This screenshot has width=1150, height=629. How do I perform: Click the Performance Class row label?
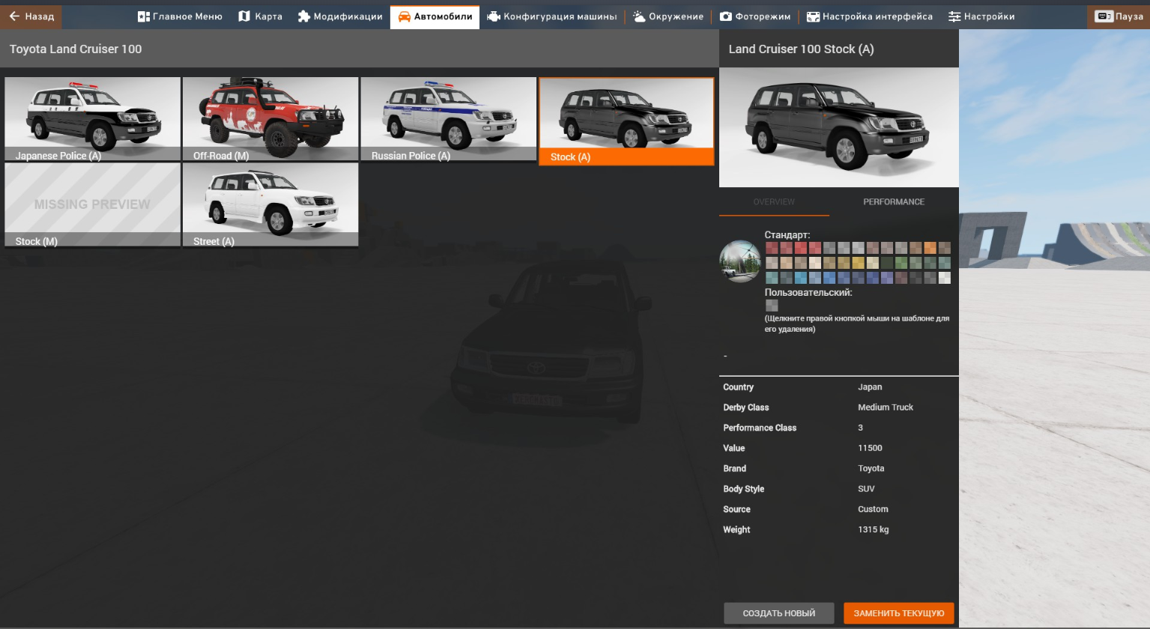point(760,428)
